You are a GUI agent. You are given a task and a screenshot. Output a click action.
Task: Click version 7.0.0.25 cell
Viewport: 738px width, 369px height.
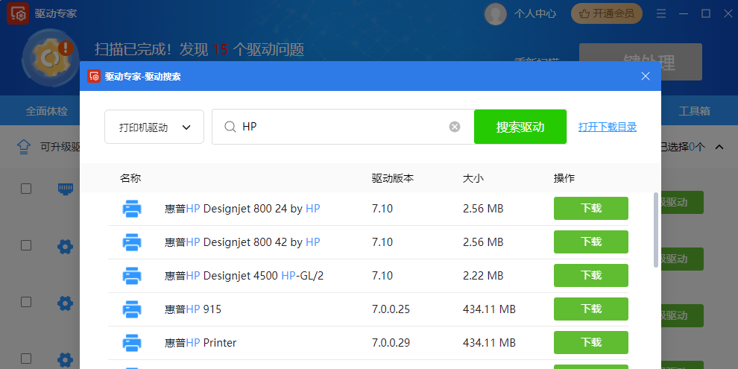[391, 309]
